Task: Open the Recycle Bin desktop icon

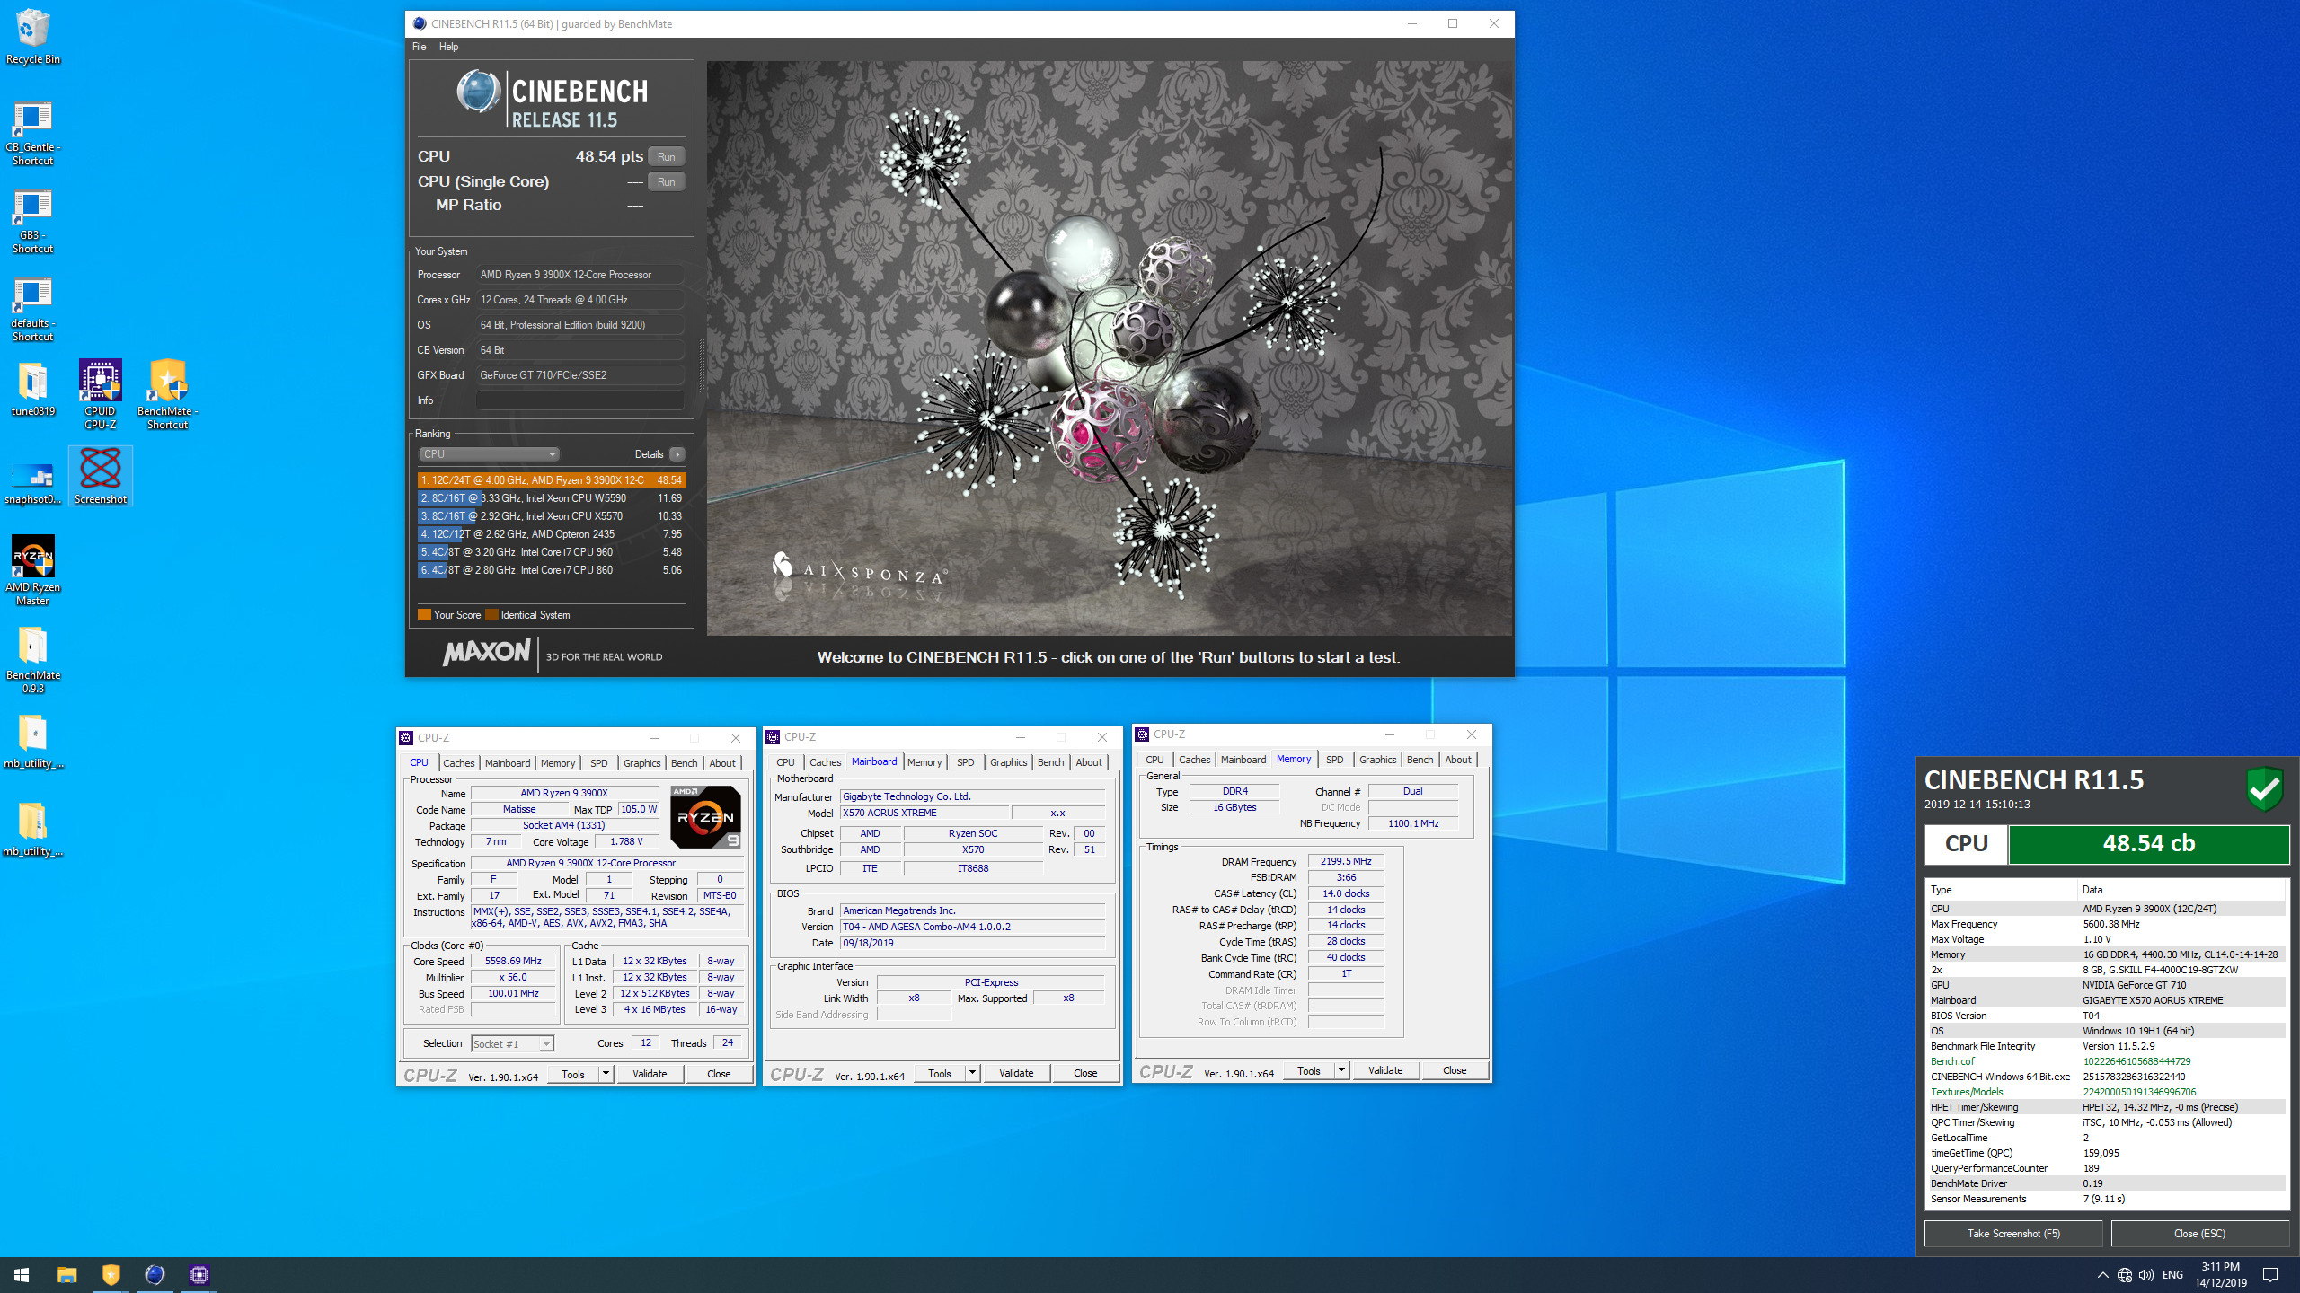Action: 33,36
